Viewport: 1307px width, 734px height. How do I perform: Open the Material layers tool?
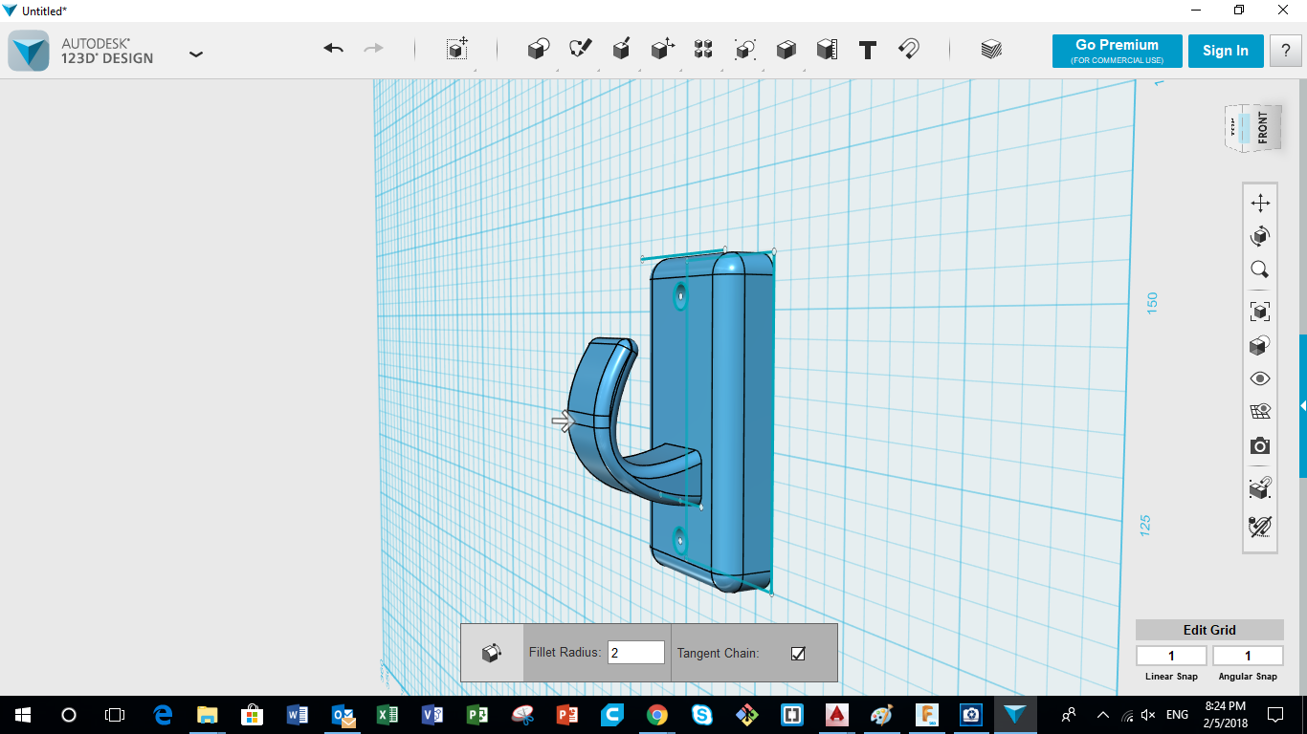(x=991, y=50)
